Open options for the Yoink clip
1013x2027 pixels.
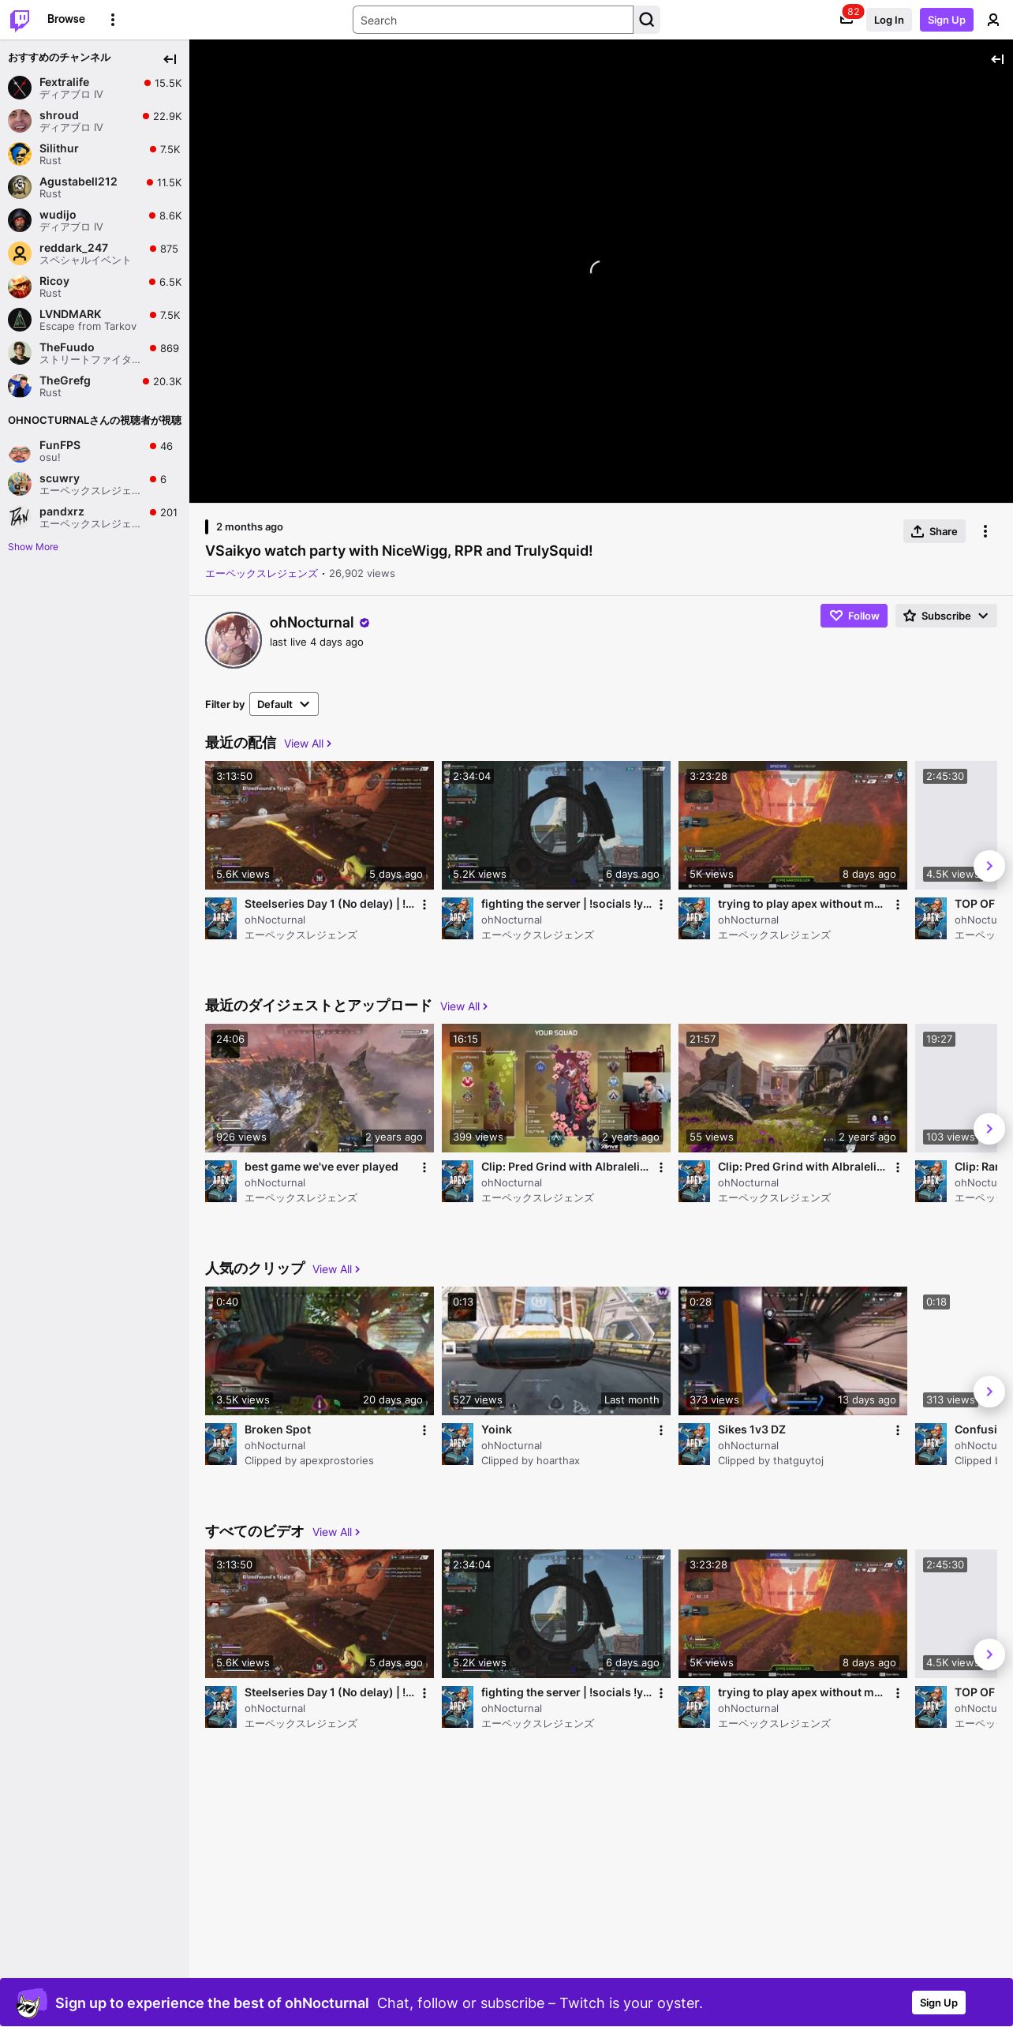661,1430
